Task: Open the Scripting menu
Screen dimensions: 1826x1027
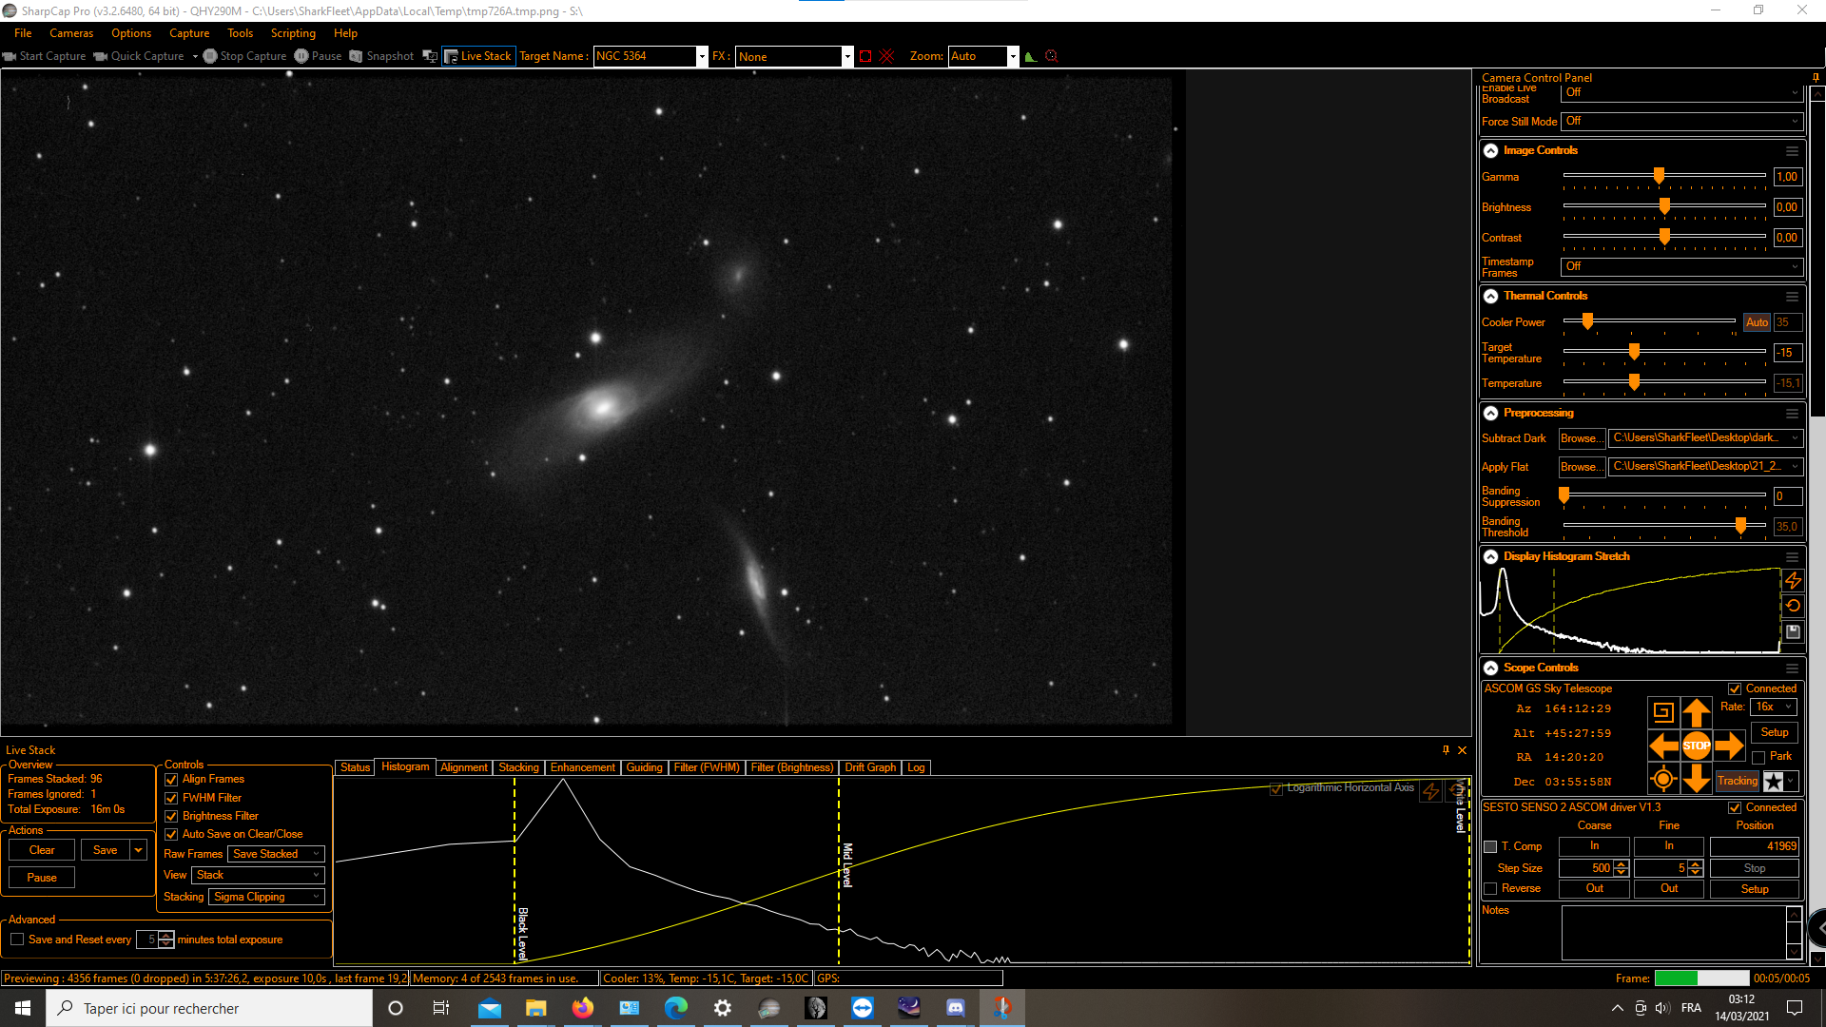Action: click(x=293, y=33)
